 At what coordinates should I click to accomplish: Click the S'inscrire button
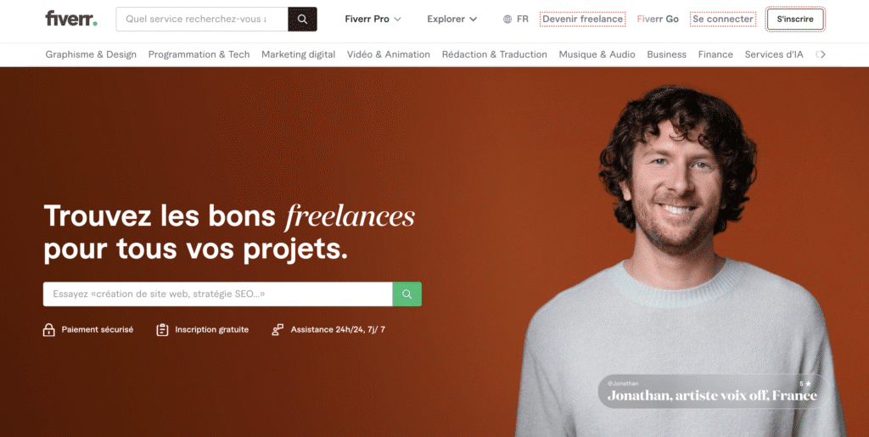coord(795,20)
